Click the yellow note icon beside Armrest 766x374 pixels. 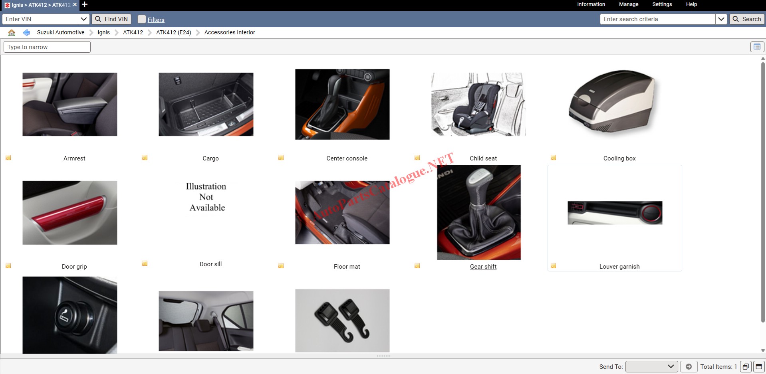[8, 158]
